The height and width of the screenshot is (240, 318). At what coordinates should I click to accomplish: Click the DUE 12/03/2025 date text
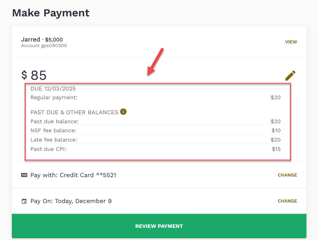(x=53, y=89)
